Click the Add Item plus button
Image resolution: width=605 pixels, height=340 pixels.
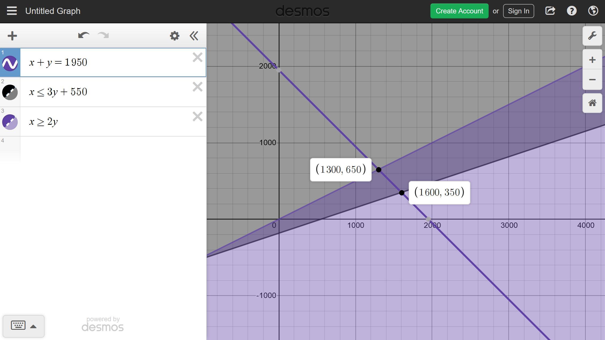pos(12,36)
